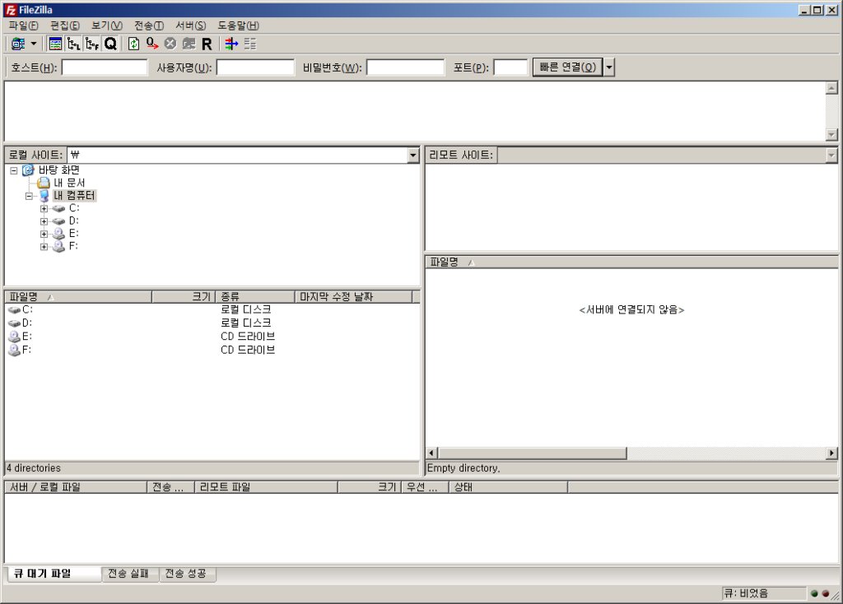Screen dimensions: 843x604
Task: Toggle the transfer queue display
Action: 110,44
